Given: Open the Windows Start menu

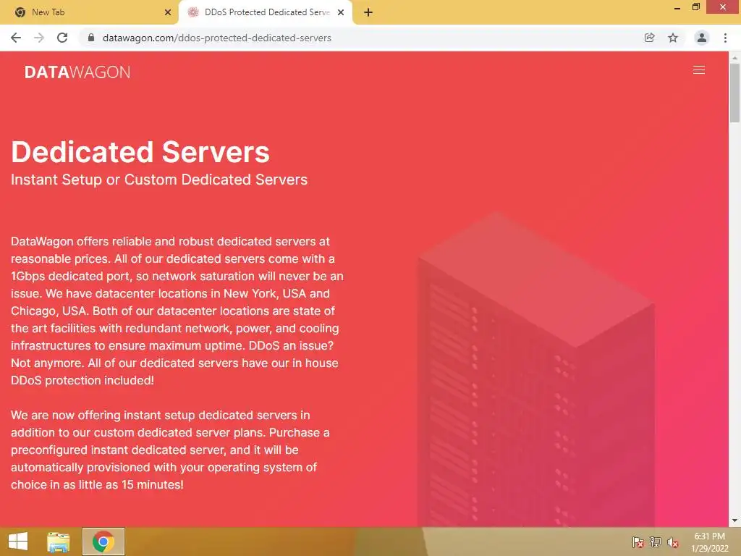Looking at the screenshot, I should click(18, 542).
